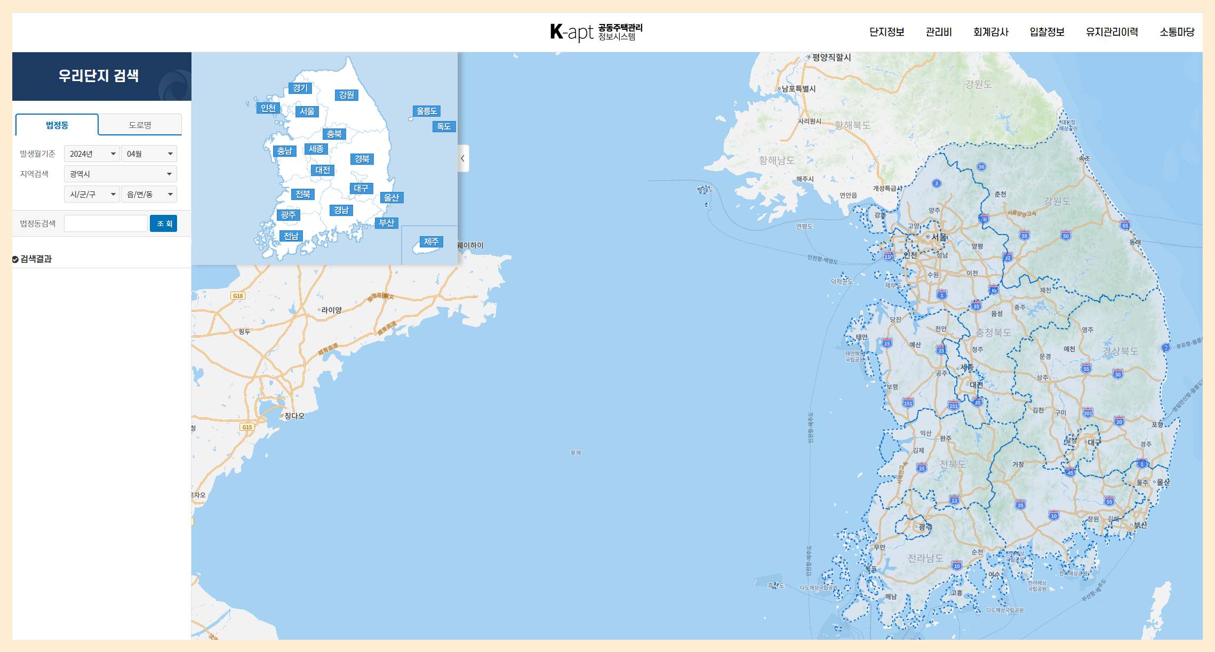The image size is (1215, 652).
Task: Open the 입찰정보 menu link
Action: tap(1046, 32)
